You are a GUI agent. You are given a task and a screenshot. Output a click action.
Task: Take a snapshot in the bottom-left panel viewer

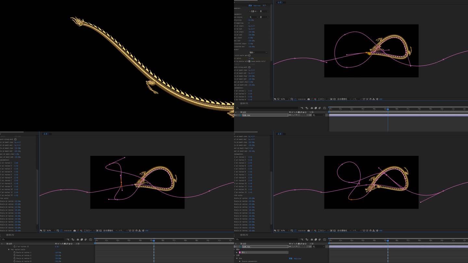tap(74, 231)
